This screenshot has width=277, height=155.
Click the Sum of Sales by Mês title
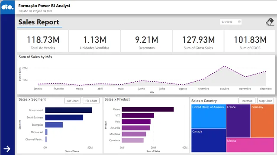(35, 57)
